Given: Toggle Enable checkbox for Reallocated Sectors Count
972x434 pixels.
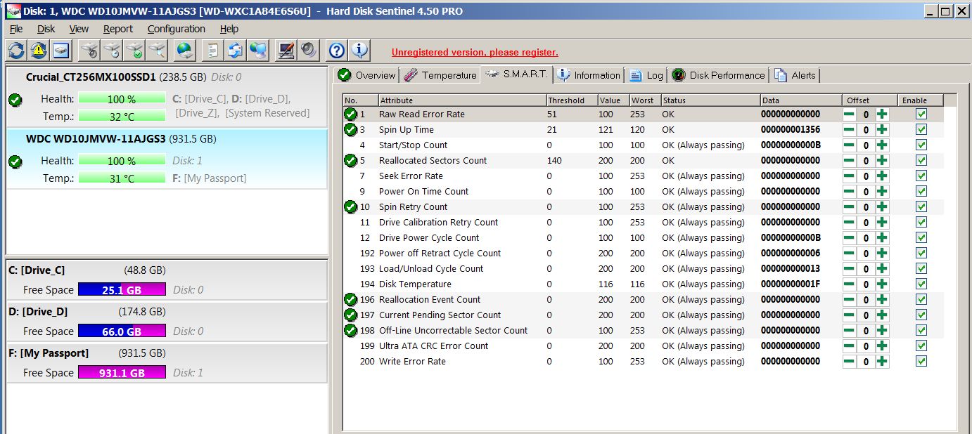Looking at the screenshot, I should coord(921,160).
